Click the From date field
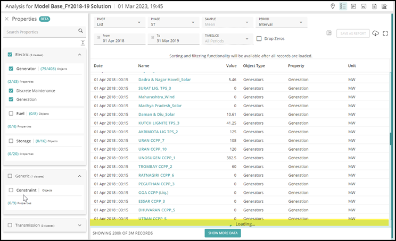Screen dimensions: 396x241 pyautogui.click(x=120, y=39)
